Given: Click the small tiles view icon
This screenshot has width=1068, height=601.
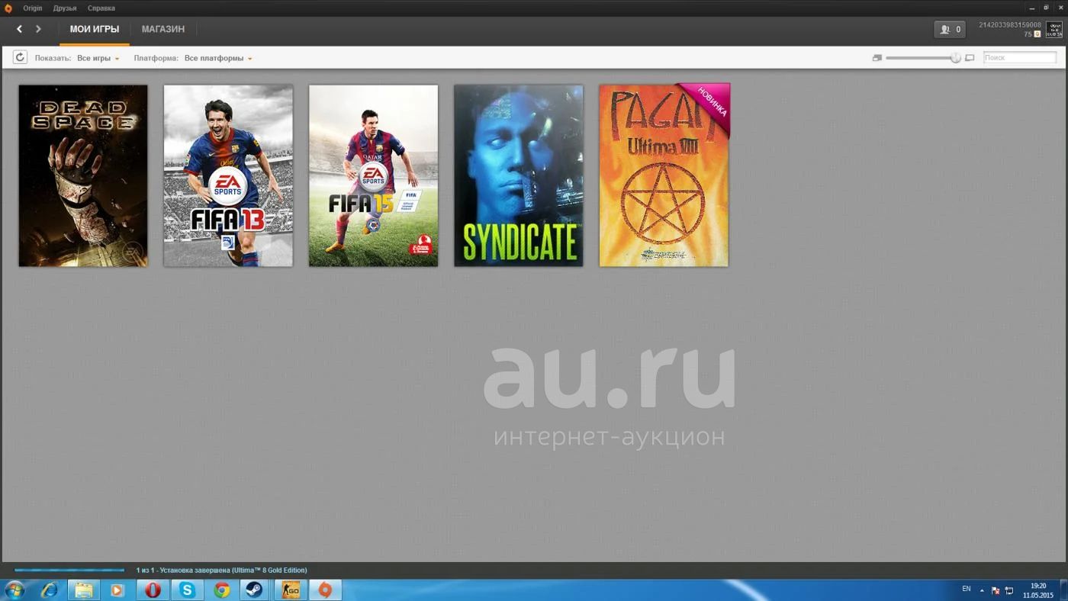Looking at the screenshot, I should 877,58.
